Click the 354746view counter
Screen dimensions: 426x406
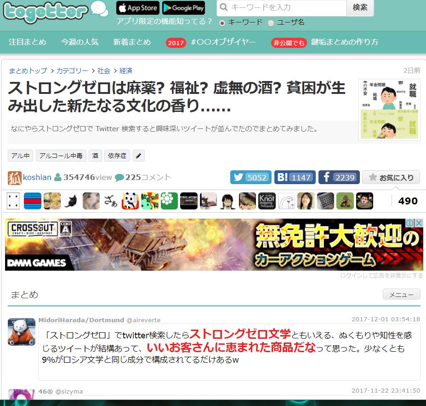[x=87, y=177]
